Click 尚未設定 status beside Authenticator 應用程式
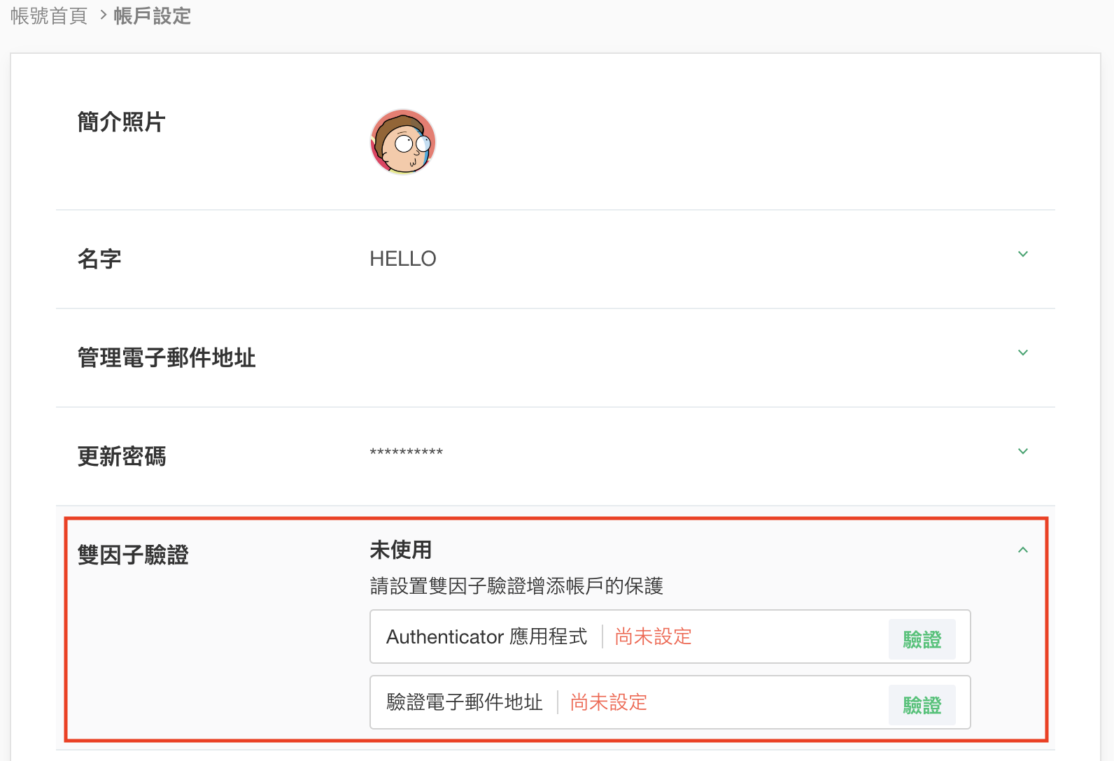 653,636
